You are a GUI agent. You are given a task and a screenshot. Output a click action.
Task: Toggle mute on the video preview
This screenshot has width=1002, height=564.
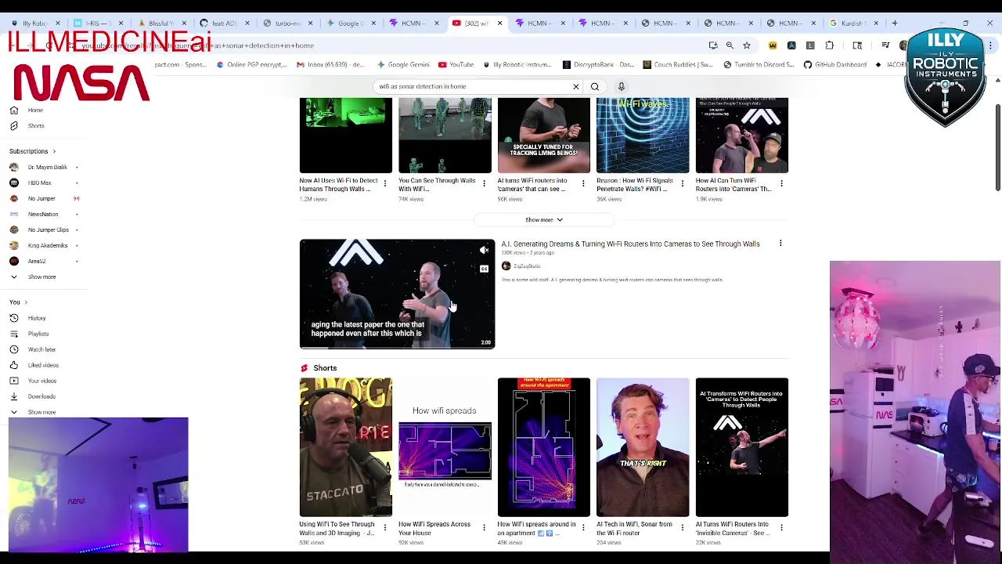[x=484, y=251]
